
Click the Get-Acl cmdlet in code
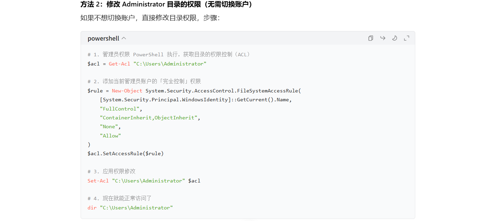(x=119, y=64)
